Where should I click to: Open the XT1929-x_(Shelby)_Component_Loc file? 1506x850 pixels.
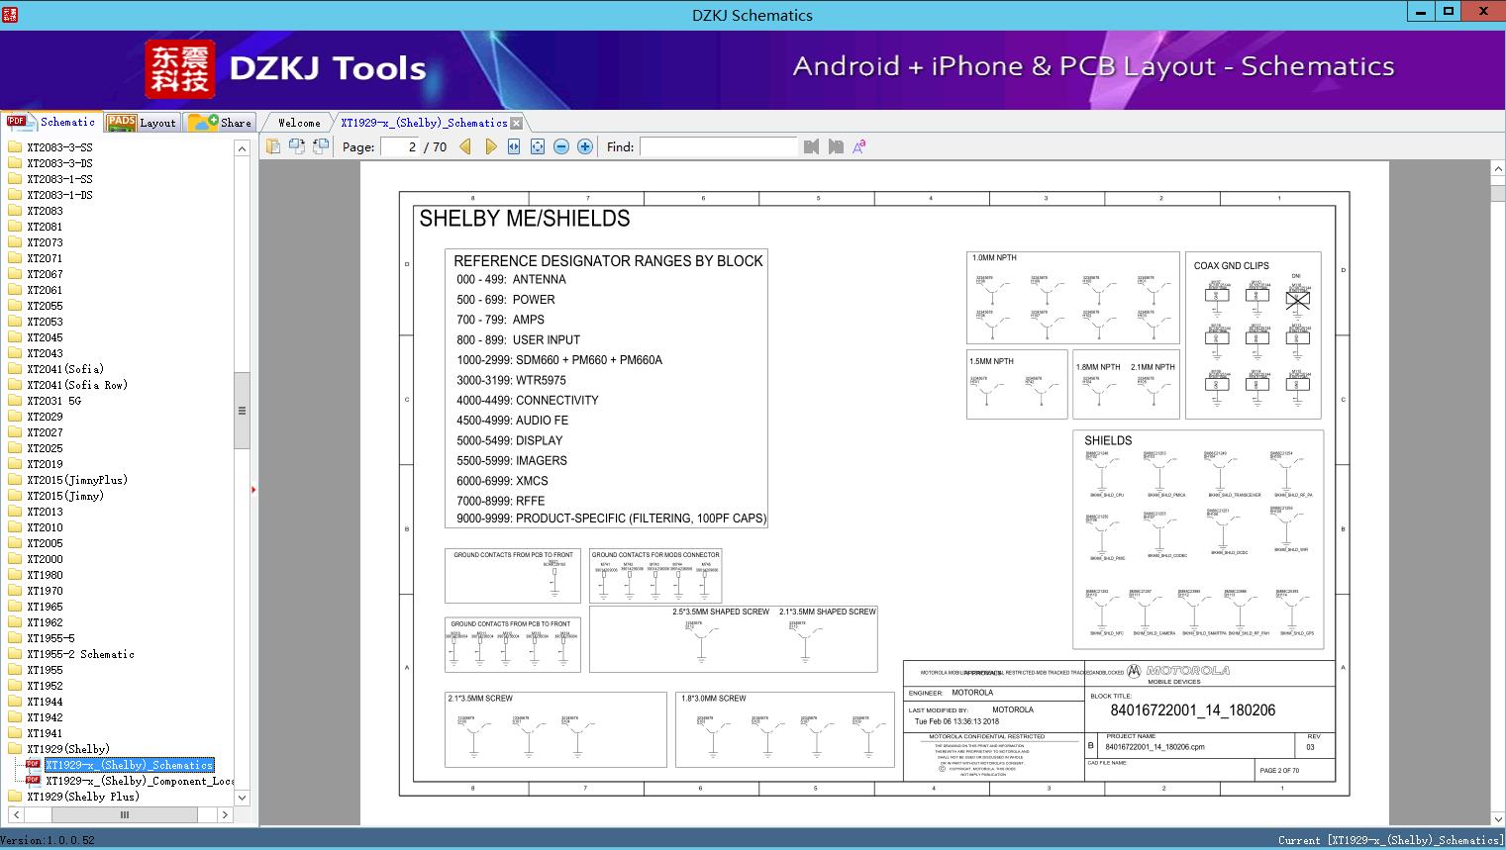click(140, 781)
